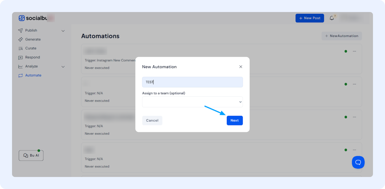
Task: Select Automate in the sidebar
Action: (x=33, y=75)
